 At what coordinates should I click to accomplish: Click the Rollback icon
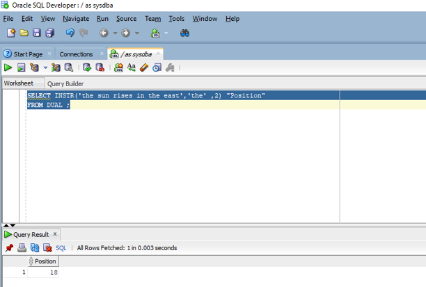[x=100, y=67]
